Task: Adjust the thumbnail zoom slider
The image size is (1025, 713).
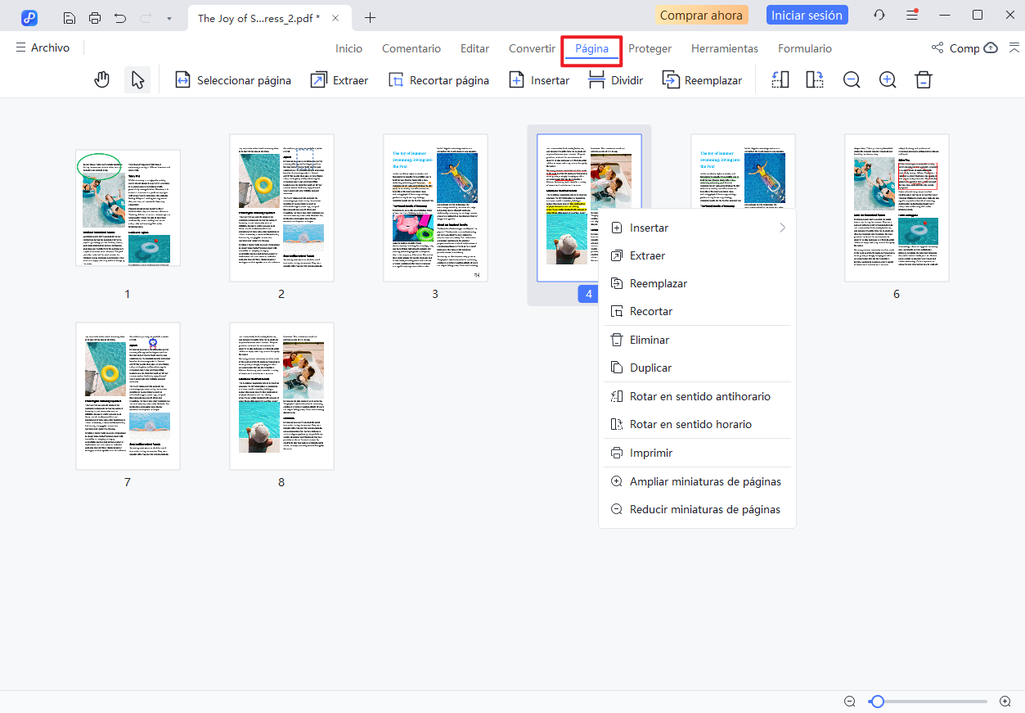Action: [x=878, y=701]
